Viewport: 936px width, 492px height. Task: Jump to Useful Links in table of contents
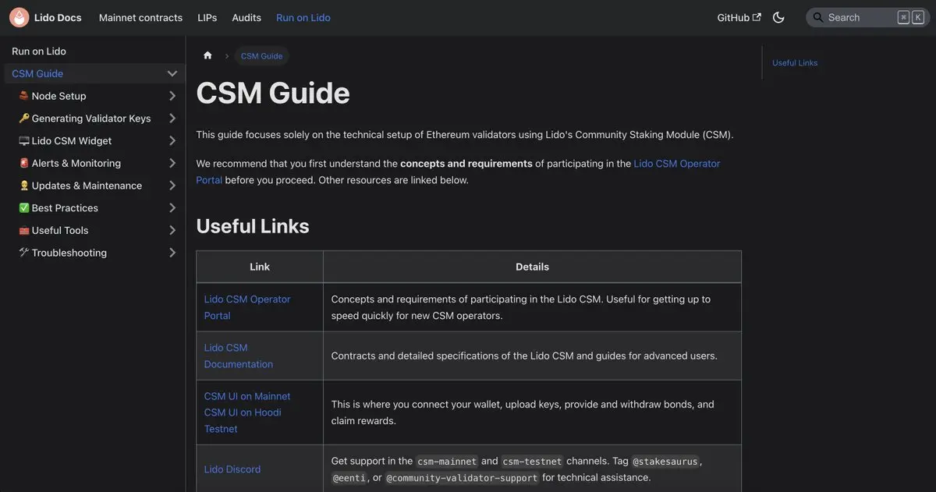(795, 63)
